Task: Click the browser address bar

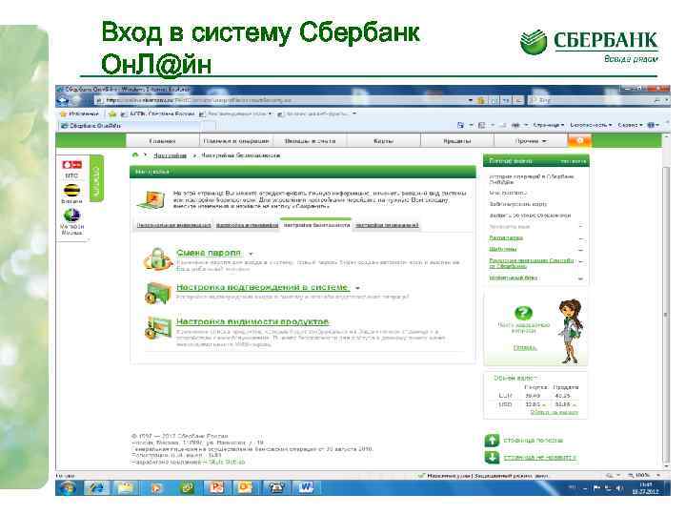Action: click(282, 100)
